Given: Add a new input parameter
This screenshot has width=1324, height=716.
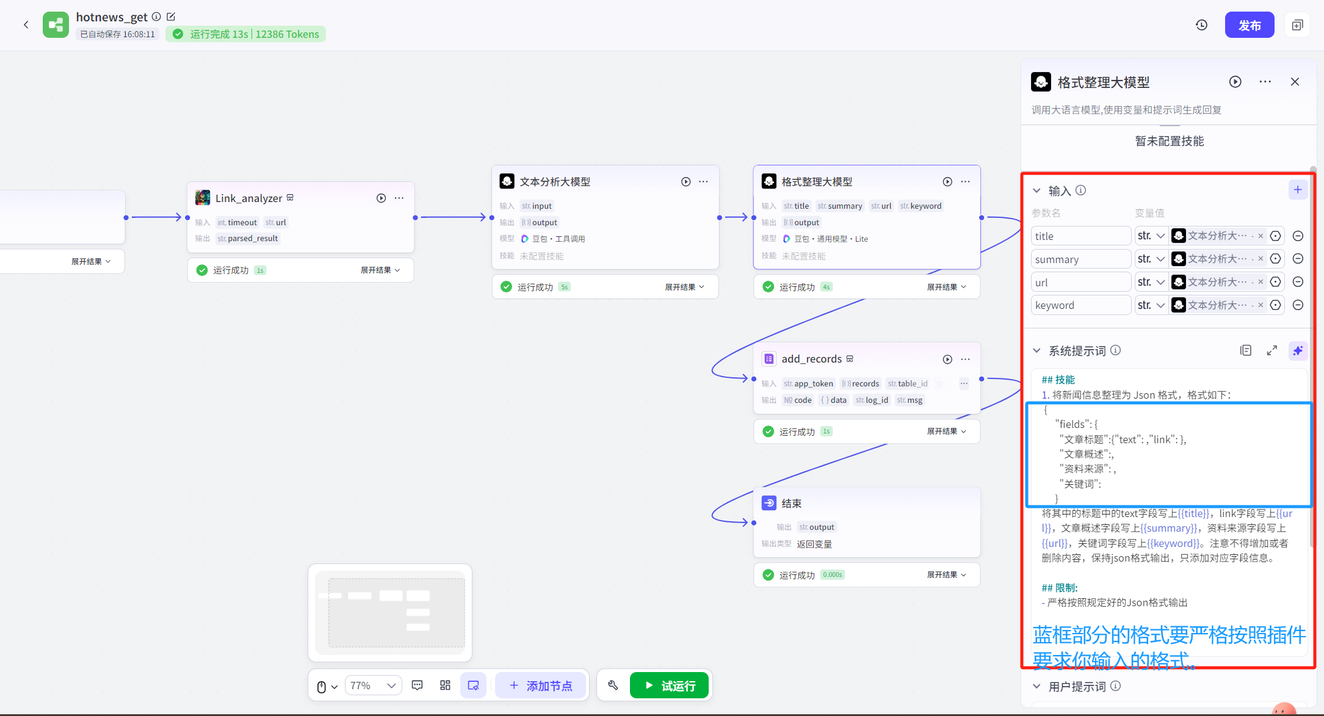Looking at the screenshot, I should (x=1298, y=190).
